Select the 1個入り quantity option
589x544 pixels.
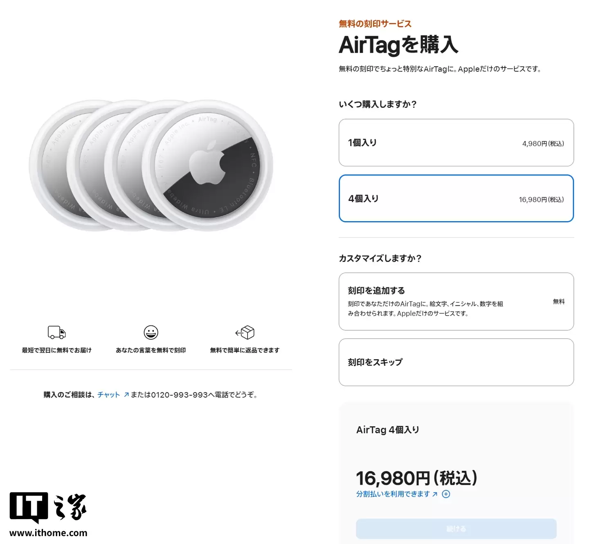(x=456, y=142)
